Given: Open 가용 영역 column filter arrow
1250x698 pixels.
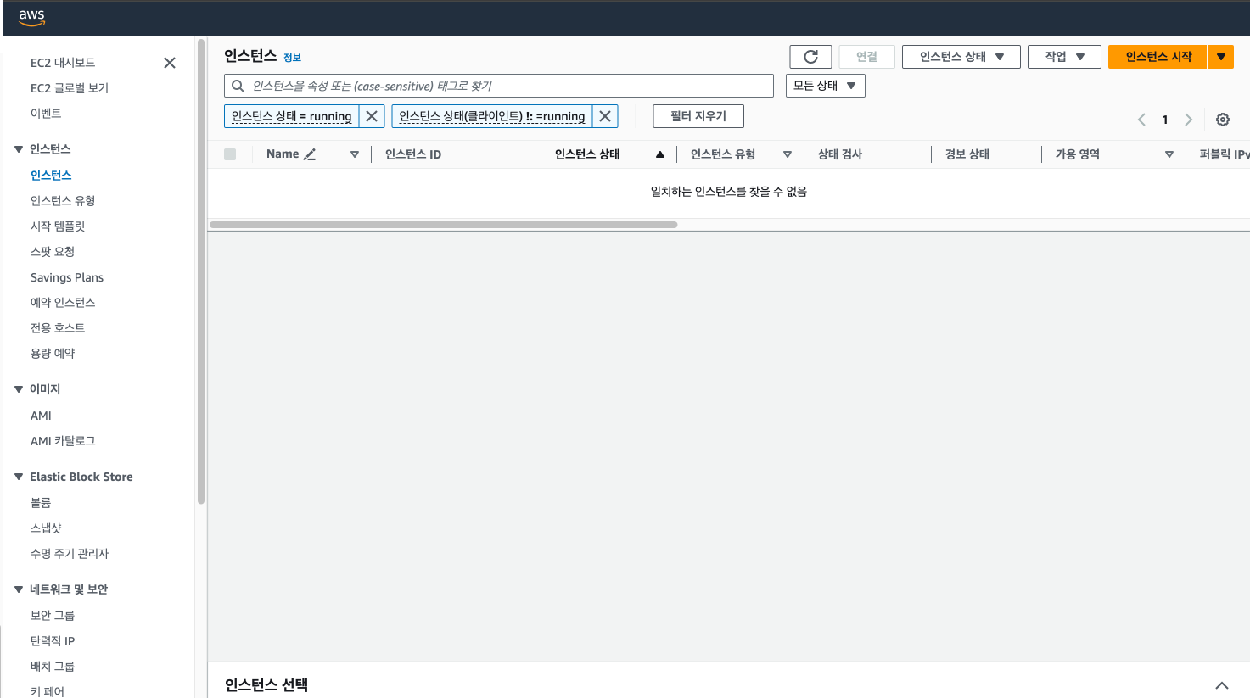Looking at the screenshot, I should click(1169, 154).
